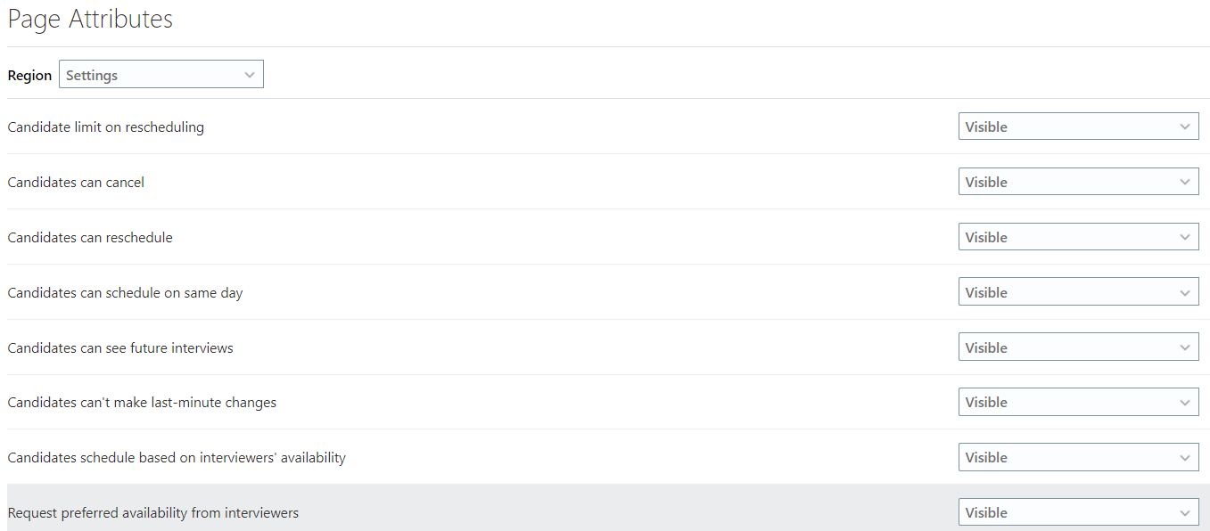Expand visibility dropdown for interviewers' availability scheduling

coord(1078,457)
